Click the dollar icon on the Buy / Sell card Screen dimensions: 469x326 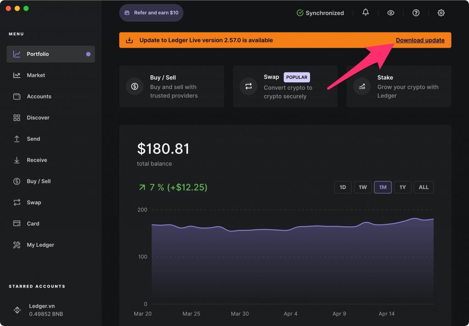135,87
